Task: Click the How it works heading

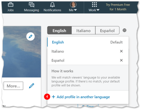Action: tap(62, 71)
